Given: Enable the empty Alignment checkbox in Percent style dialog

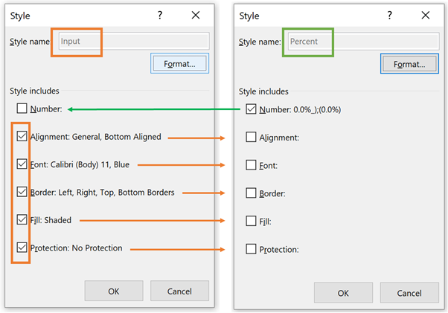Looking at the screenshot, I should tap(252, 138).
